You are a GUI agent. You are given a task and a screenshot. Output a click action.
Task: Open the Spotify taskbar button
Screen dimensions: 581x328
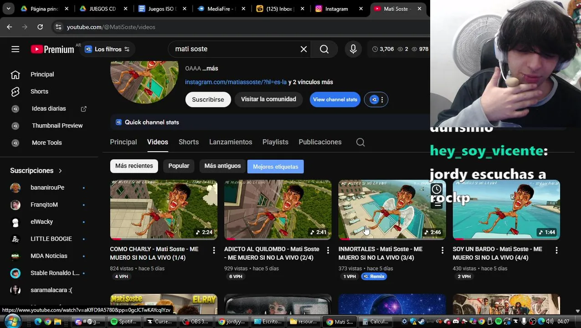(124, 322)
